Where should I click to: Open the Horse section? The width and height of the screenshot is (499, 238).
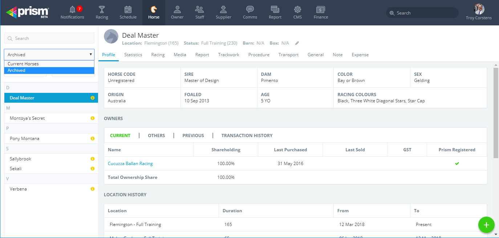154,13
